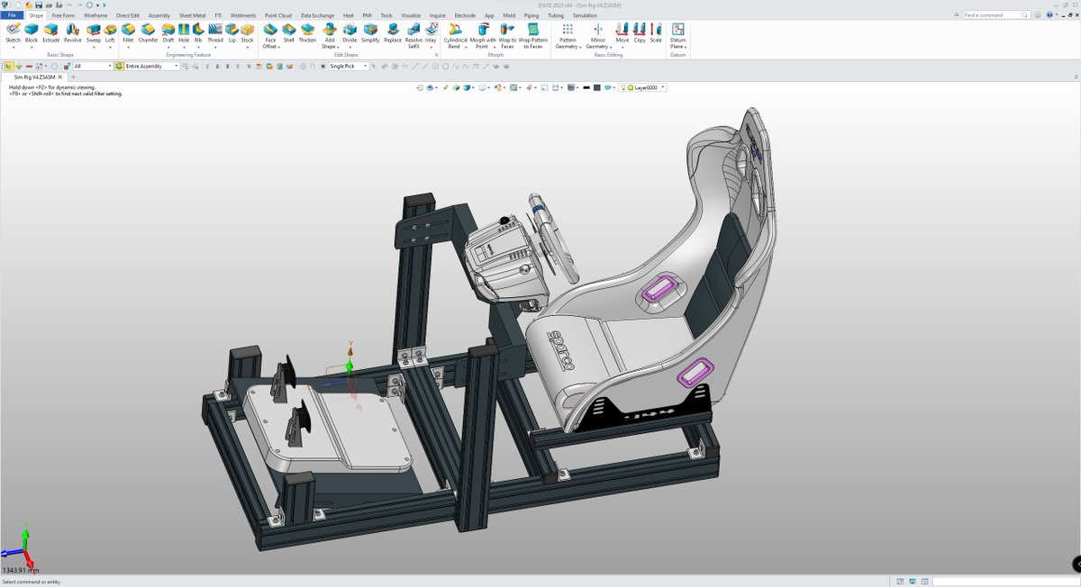Activate the Extrude tool
This screenshot has width=1081, height=587.
pos(51,34)
